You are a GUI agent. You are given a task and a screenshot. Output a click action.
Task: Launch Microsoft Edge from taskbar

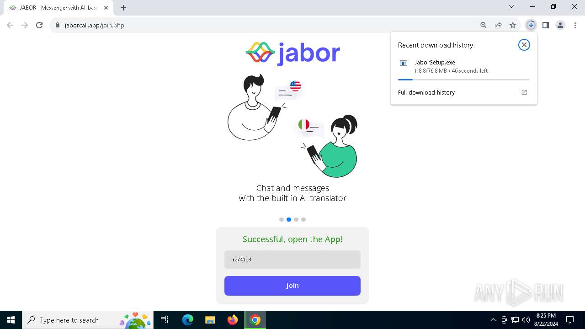[188, 320]
